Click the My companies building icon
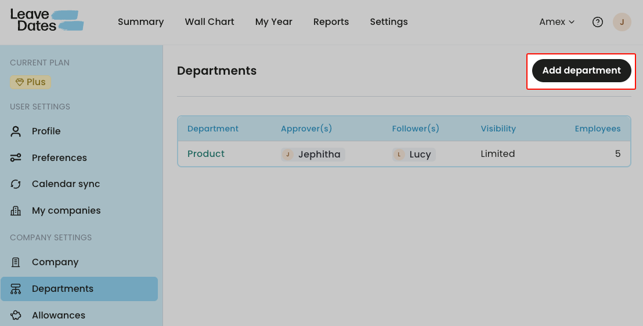The image size is (643, 326). click(x=16, y=211)
